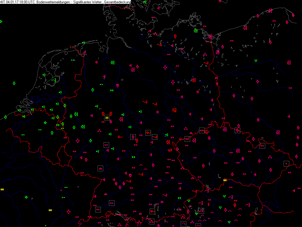The image size is (302, 227).
Task: Select left red diamond above the fog box
Action: coord(103,113)
